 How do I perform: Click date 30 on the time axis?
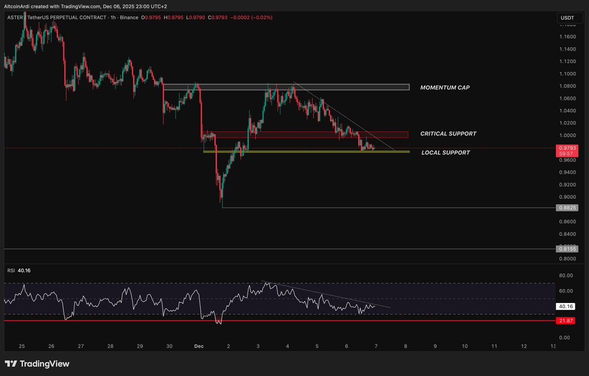[x=170, y=346]
